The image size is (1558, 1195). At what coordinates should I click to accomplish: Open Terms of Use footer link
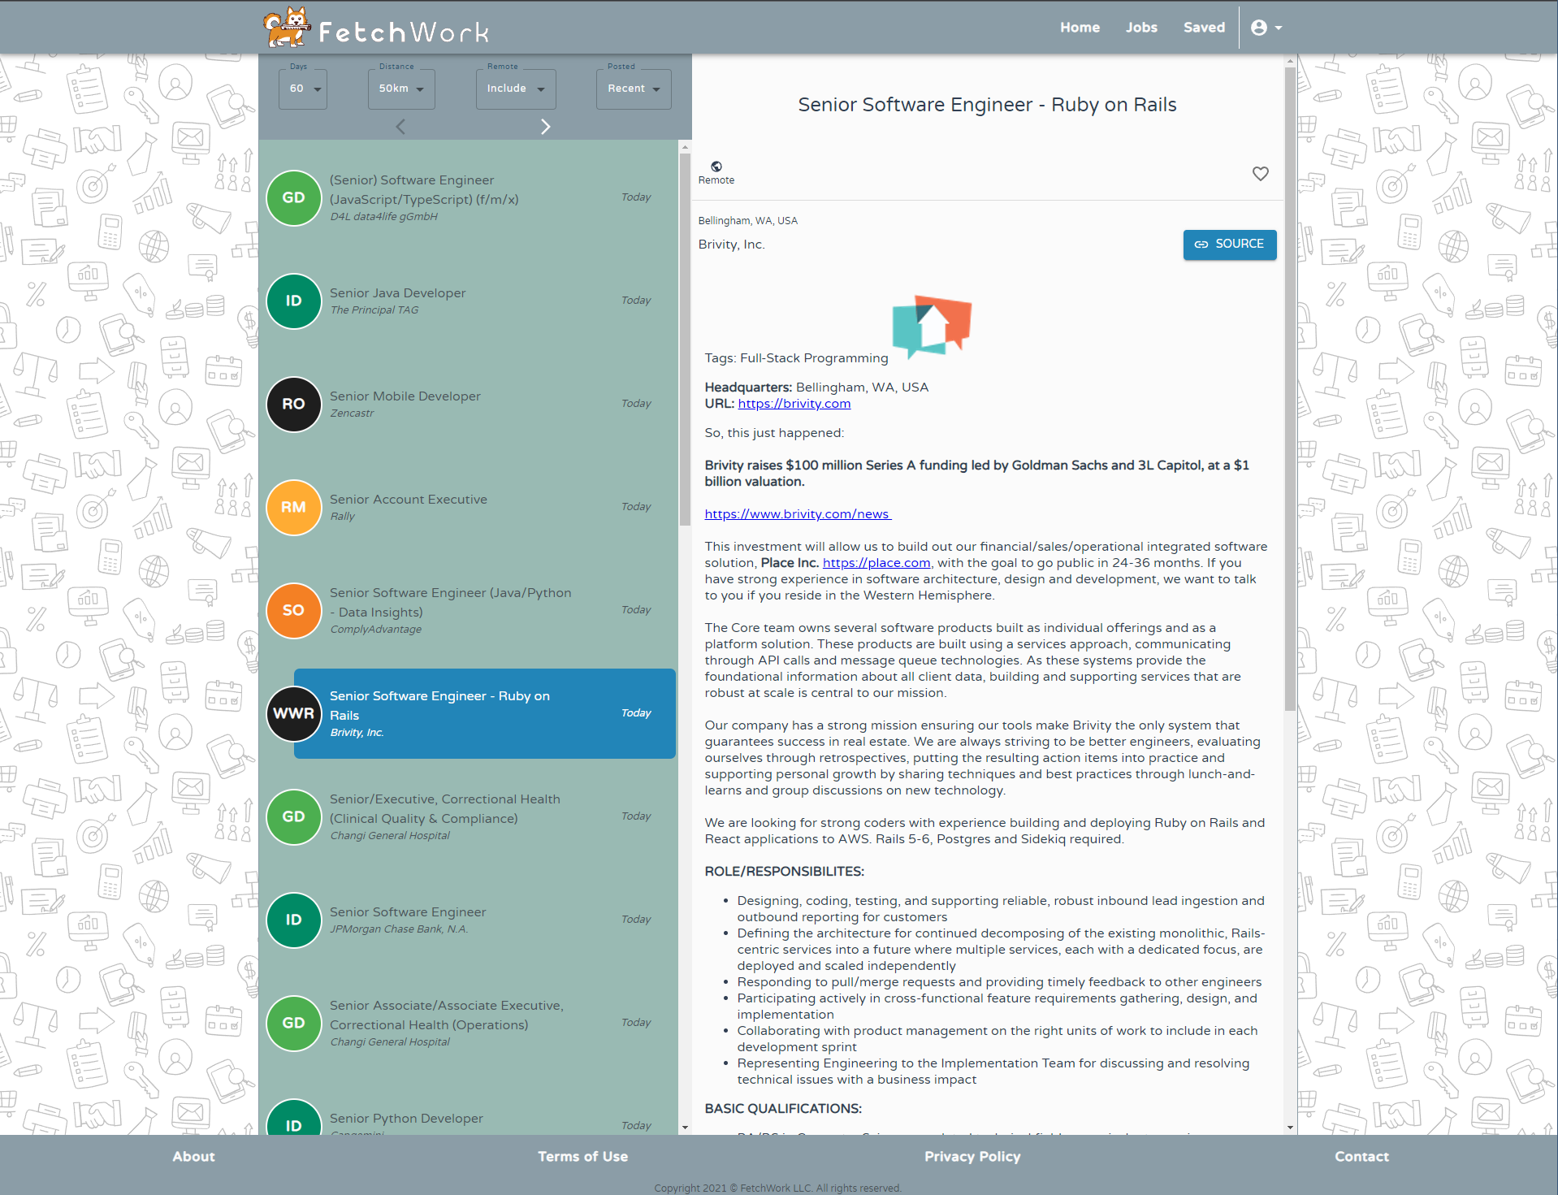click(x=582, y=1156)
